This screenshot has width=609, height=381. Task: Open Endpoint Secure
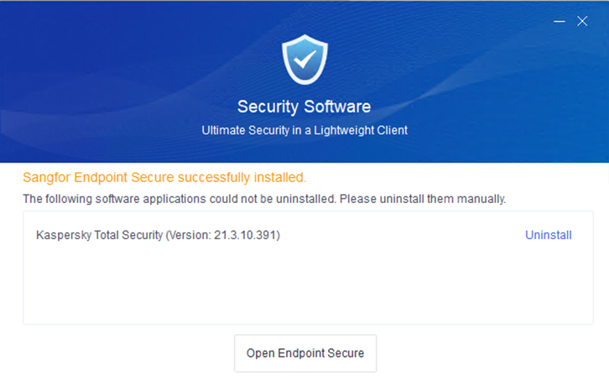point(305,353)
